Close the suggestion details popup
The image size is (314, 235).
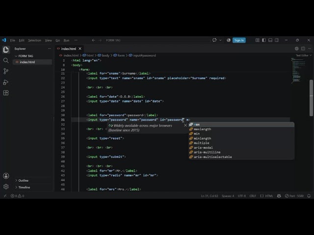185,125
